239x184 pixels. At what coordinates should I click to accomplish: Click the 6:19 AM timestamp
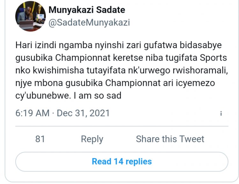(x=33, y=113)
